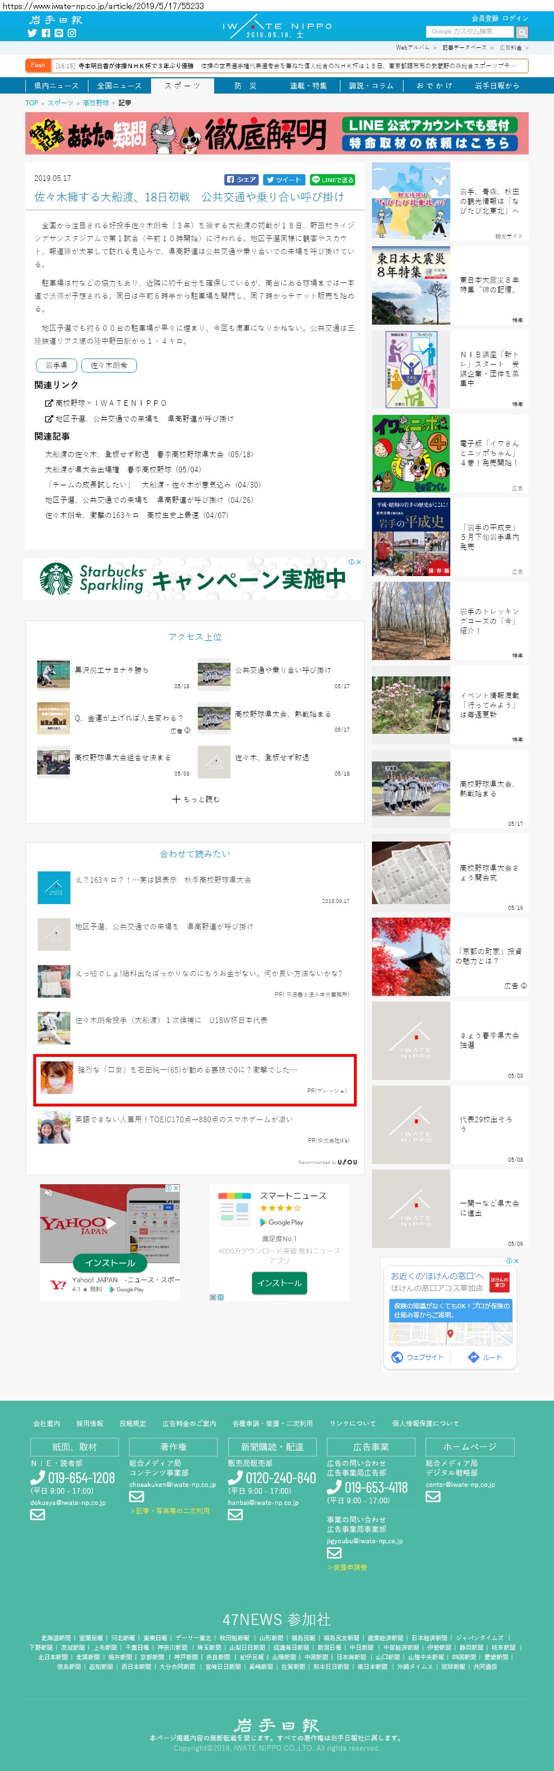Image resolution: width=554 pixels, height=1771 pixels.
Task: Open sidebar イワさんとニッポちゃん thumbnail
Action: click(x=411, y=453)
